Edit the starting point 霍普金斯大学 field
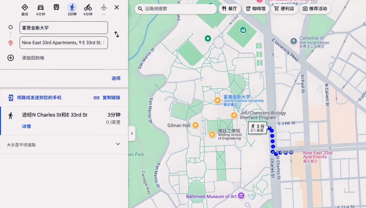This screenshot has width=366, height=208. pos(64,28)
